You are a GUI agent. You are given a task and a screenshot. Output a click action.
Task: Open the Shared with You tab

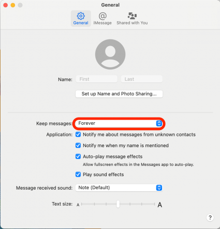pos(132,19)
